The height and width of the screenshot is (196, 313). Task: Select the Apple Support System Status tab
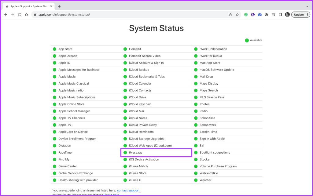point(29,6)
